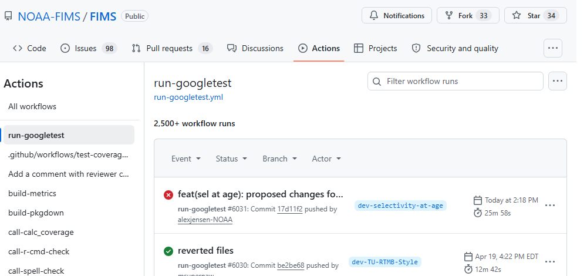The height and width of the screenshot is (276, 587).
Task: Expand the Event filter dropdown
Action: (186, 159)
